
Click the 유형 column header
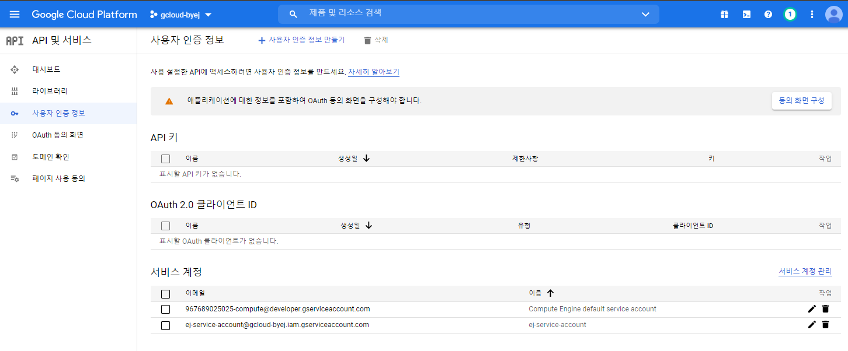tap(523, 226)
